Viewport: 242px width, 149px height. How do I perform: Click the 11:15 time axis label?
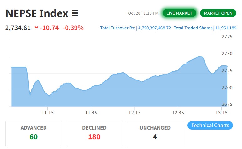(x=47, y=112)
